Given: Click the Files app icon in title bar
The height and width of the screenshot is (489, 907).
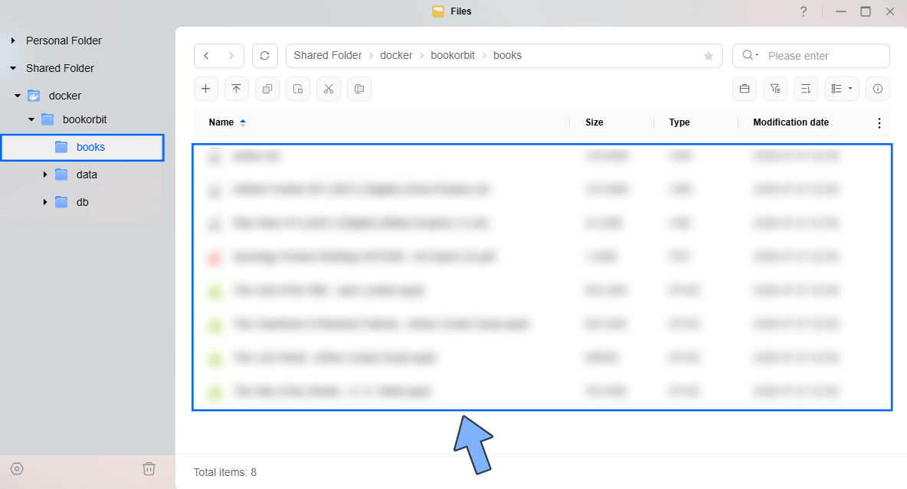Looking at the screenshot, I should (438, 11).
